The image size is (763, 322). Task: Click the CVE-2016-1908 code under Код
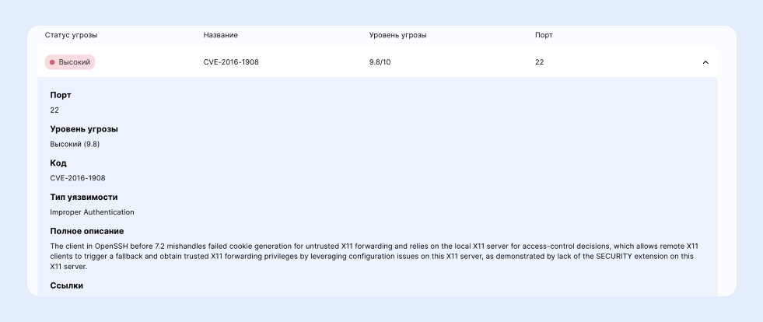tap(77, 178)
